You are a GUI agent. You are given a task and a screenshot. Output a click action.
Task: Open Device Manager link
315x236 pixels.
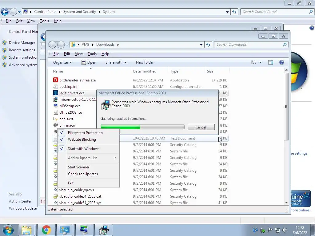click(x=22, y=43)
